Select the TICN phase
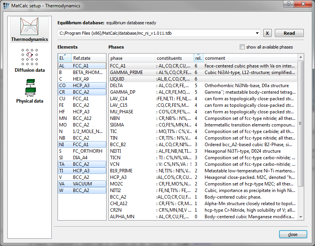The height and width of the screenshot is (246, 315). pyautogui.click(x=203, y=158)
